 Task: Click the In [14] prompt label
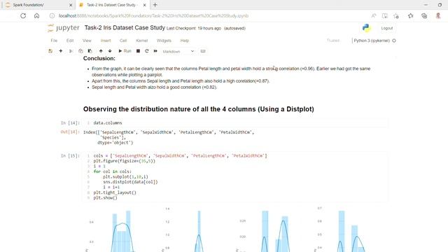[x=70, y=123]
